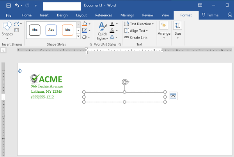Open the Layout Options icon beside the text box
234x157 pixels.
(173, 96)
